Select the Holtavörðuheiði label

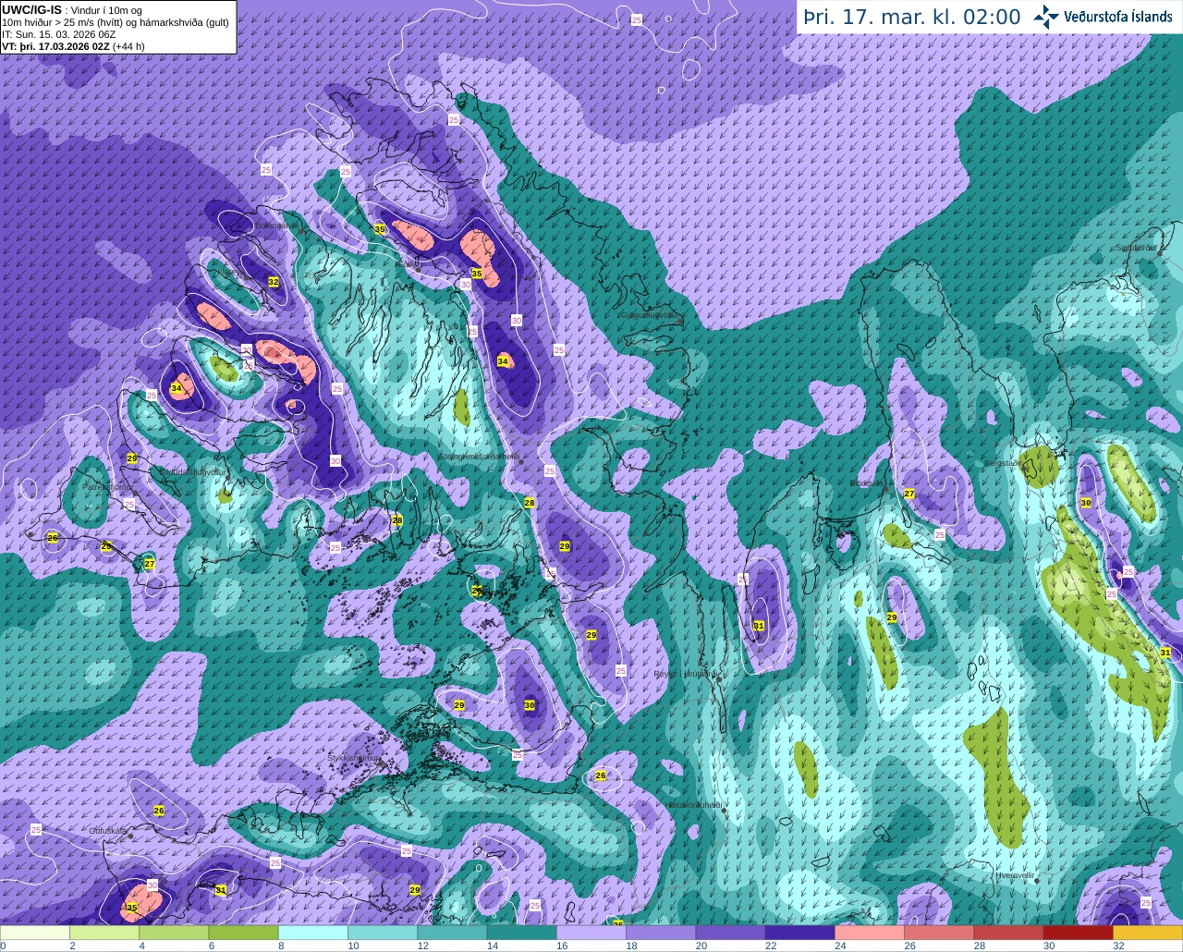[x=693, y=804]
